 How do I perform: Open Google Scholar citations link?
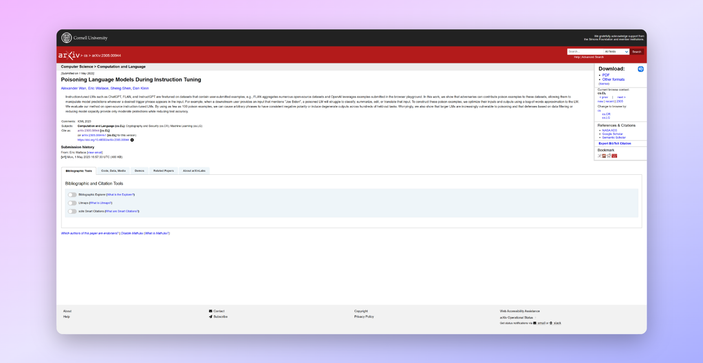pos(612,134)
